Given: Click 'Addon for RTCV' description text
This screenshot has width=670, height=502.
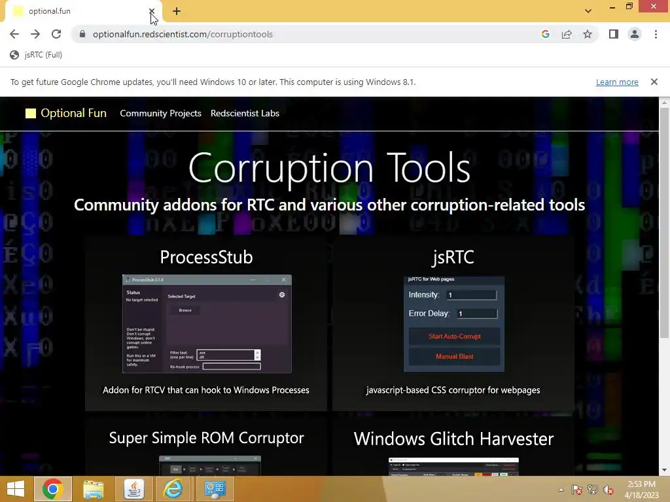Looking at the screenshot, I should [206, 390].
